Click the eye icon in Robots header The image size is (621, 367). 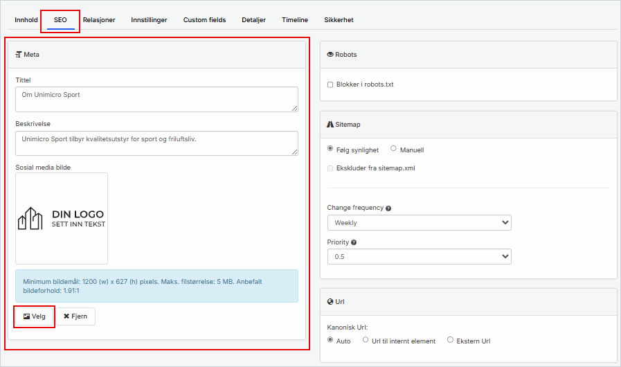click(330, 54)
